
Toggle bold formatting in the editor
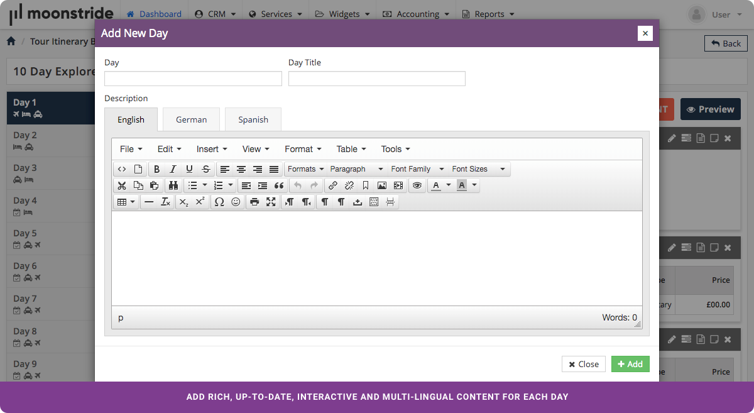point(156,169)
